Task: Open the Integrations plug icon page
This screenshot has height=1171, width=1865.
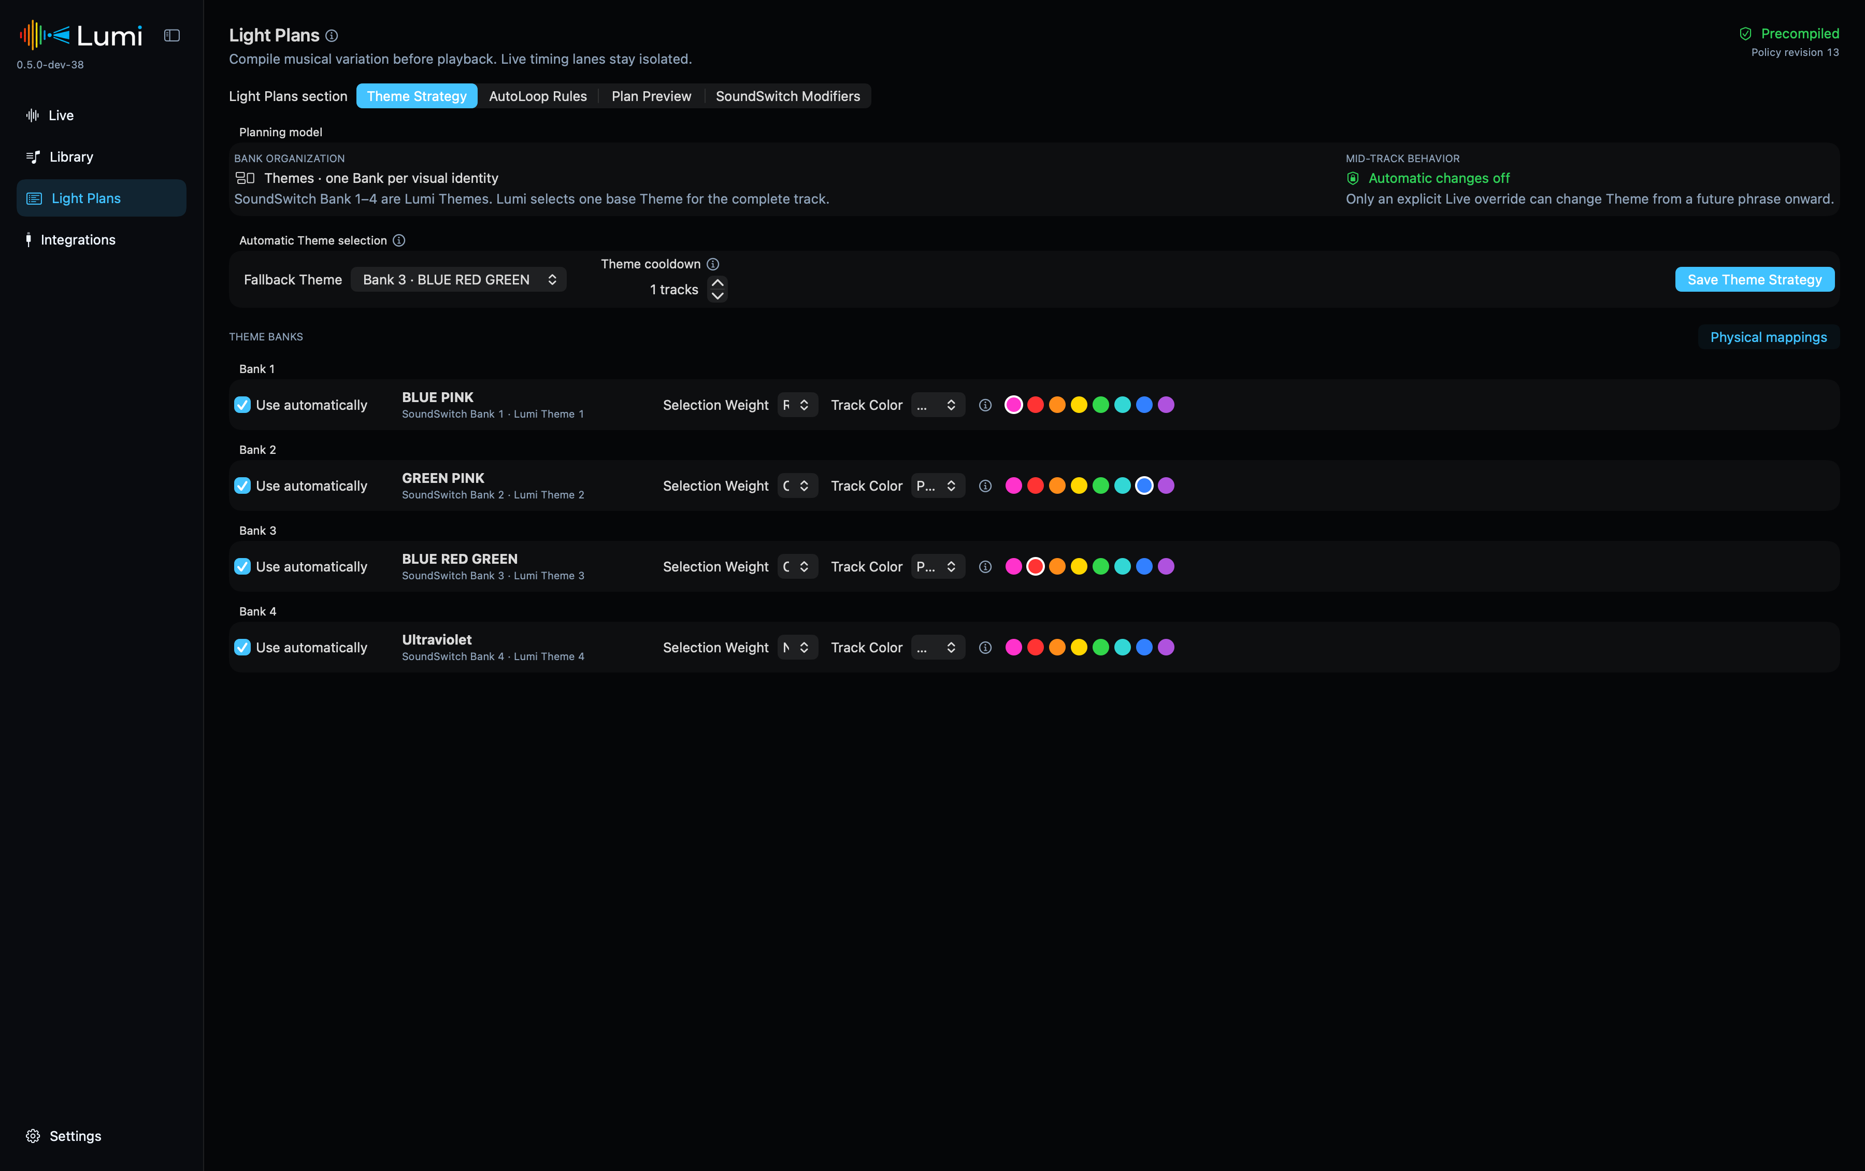Action: (28, 240)
